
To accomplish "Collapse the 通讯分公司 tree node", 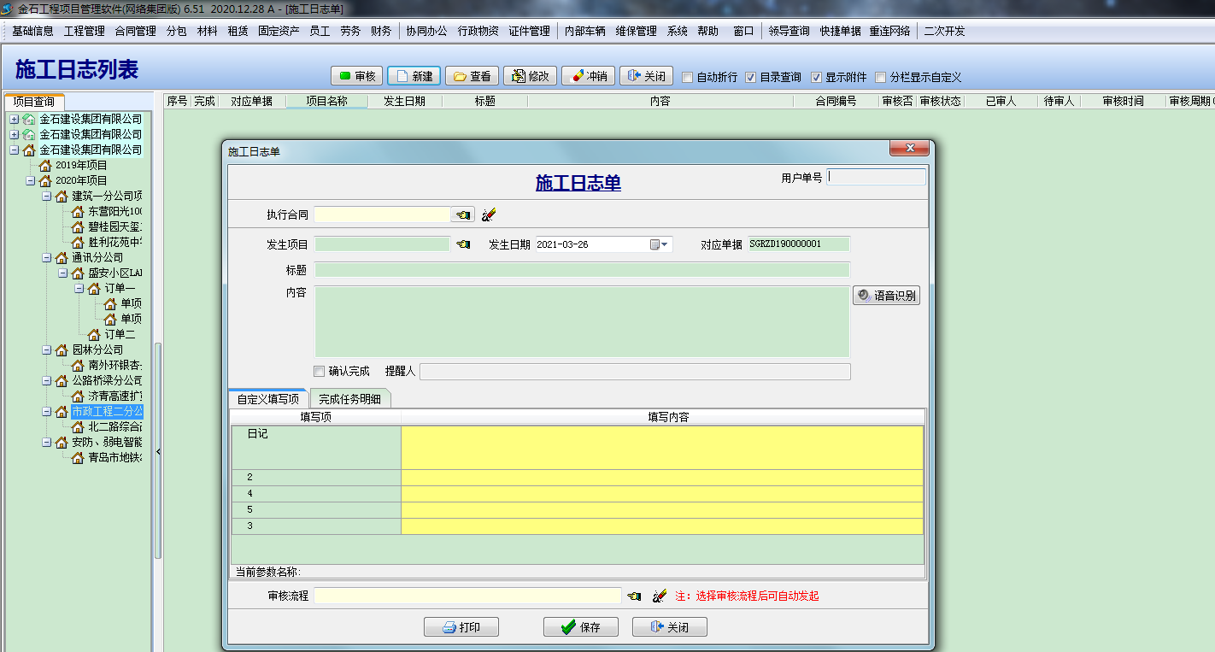I will 47,257.
